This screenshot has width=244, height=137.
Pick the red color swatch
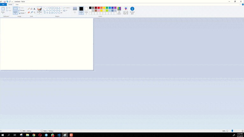[99, 8]
